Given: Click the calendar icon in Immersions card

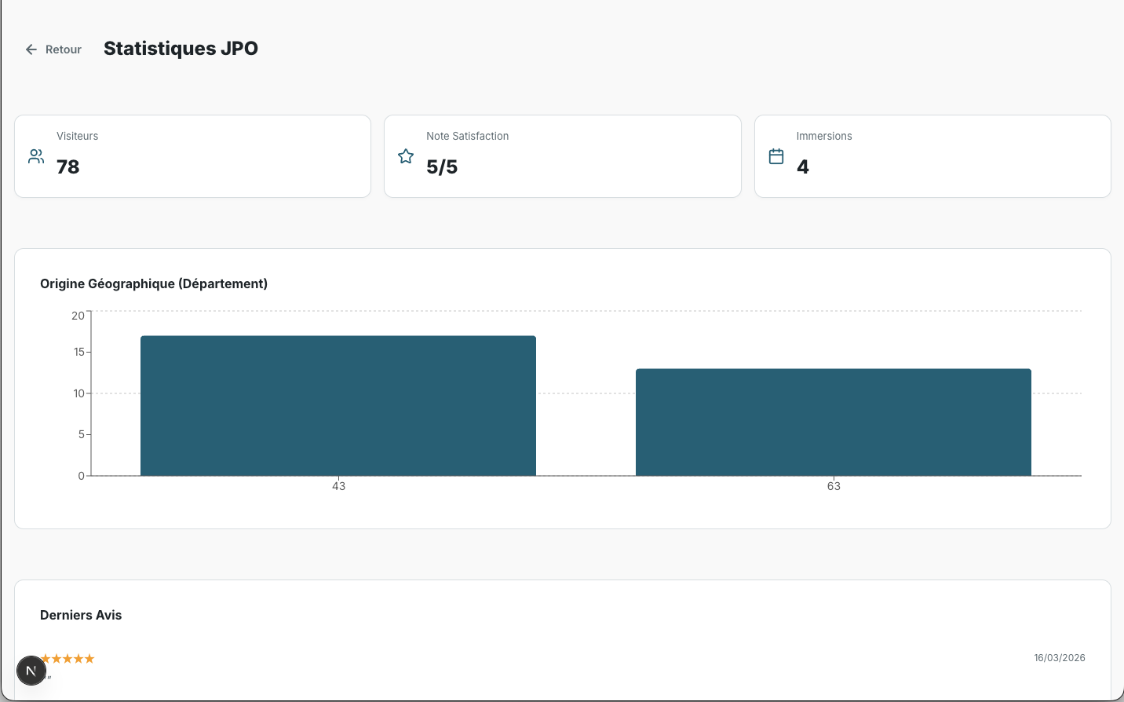Looking at the screenshot, I should point(776,156).
